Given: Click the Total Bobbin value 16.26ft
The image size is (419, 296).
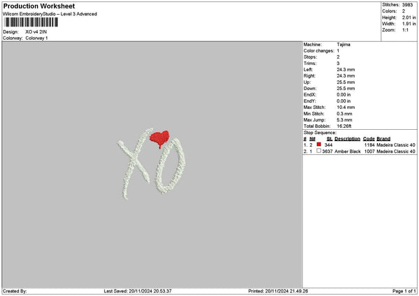Looking at the screenshot, I should (344, 126).
